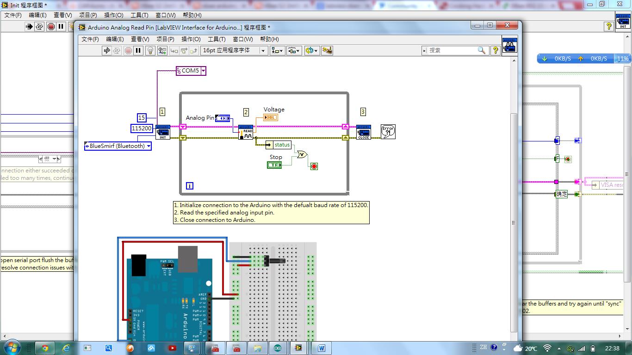This screenshot has width=632, height=355.
Task: Click the network Wi-Fi tray icon
Action: (x=547, y=348)
